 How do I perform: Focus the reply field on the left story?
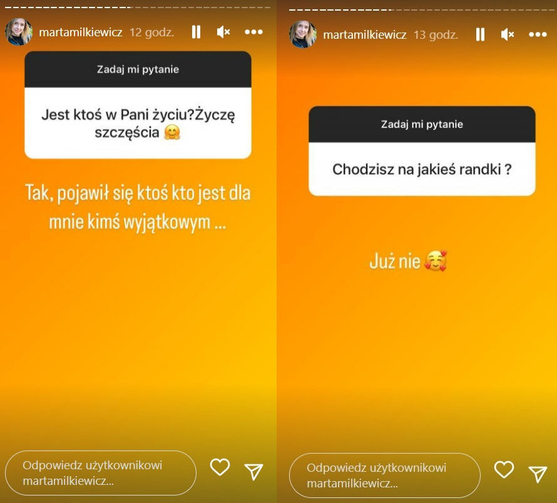click(x=101, y=473)
